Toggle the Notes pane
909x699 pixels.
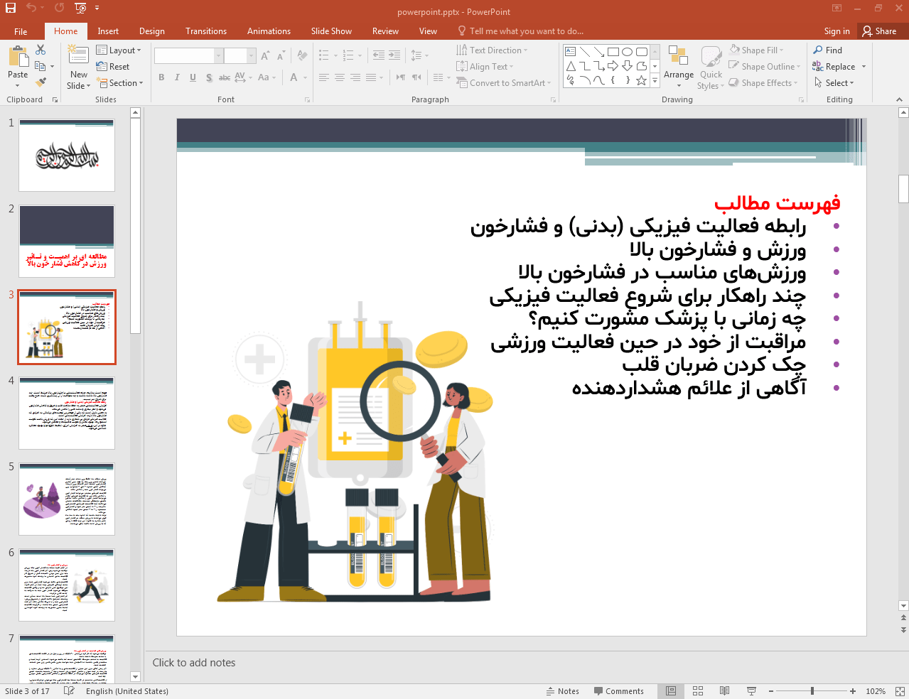pos(562,691)
